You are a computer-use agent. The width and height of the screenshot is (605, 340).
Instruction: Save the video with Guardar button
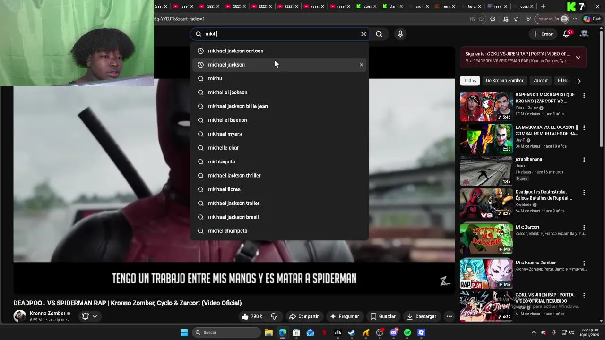click(383, 316)
